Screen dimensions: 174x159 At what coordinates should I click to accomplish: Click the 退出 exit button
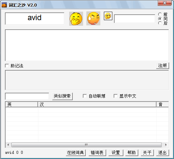tap(163, 153)
